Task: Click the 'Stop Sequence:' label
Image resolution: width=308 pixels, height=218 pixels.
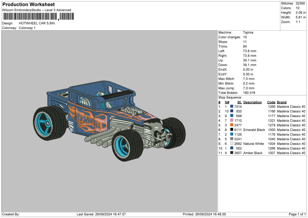Action: 230,97
